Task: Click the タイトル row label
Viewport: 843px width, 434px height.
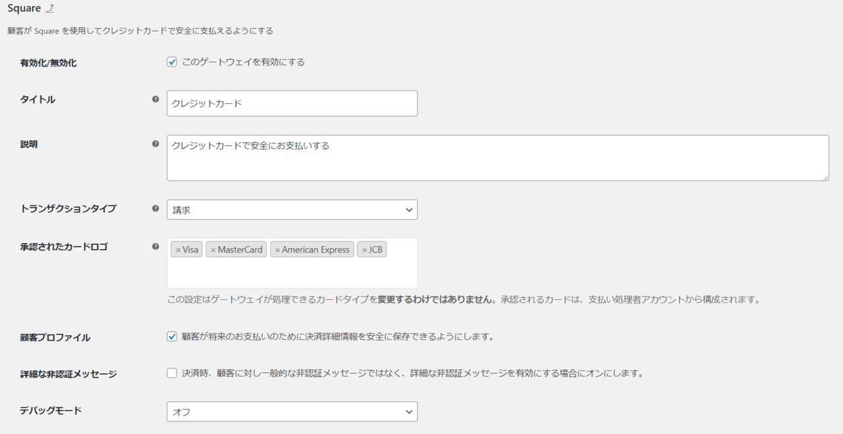Action: point(38,100)
